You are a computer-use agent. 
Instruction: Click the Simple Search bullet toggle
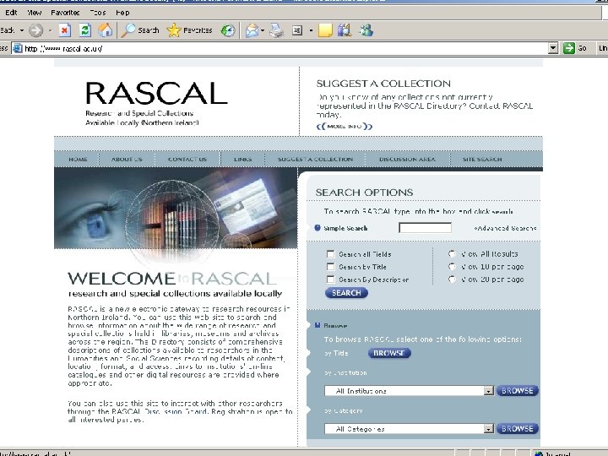point(318,228)
